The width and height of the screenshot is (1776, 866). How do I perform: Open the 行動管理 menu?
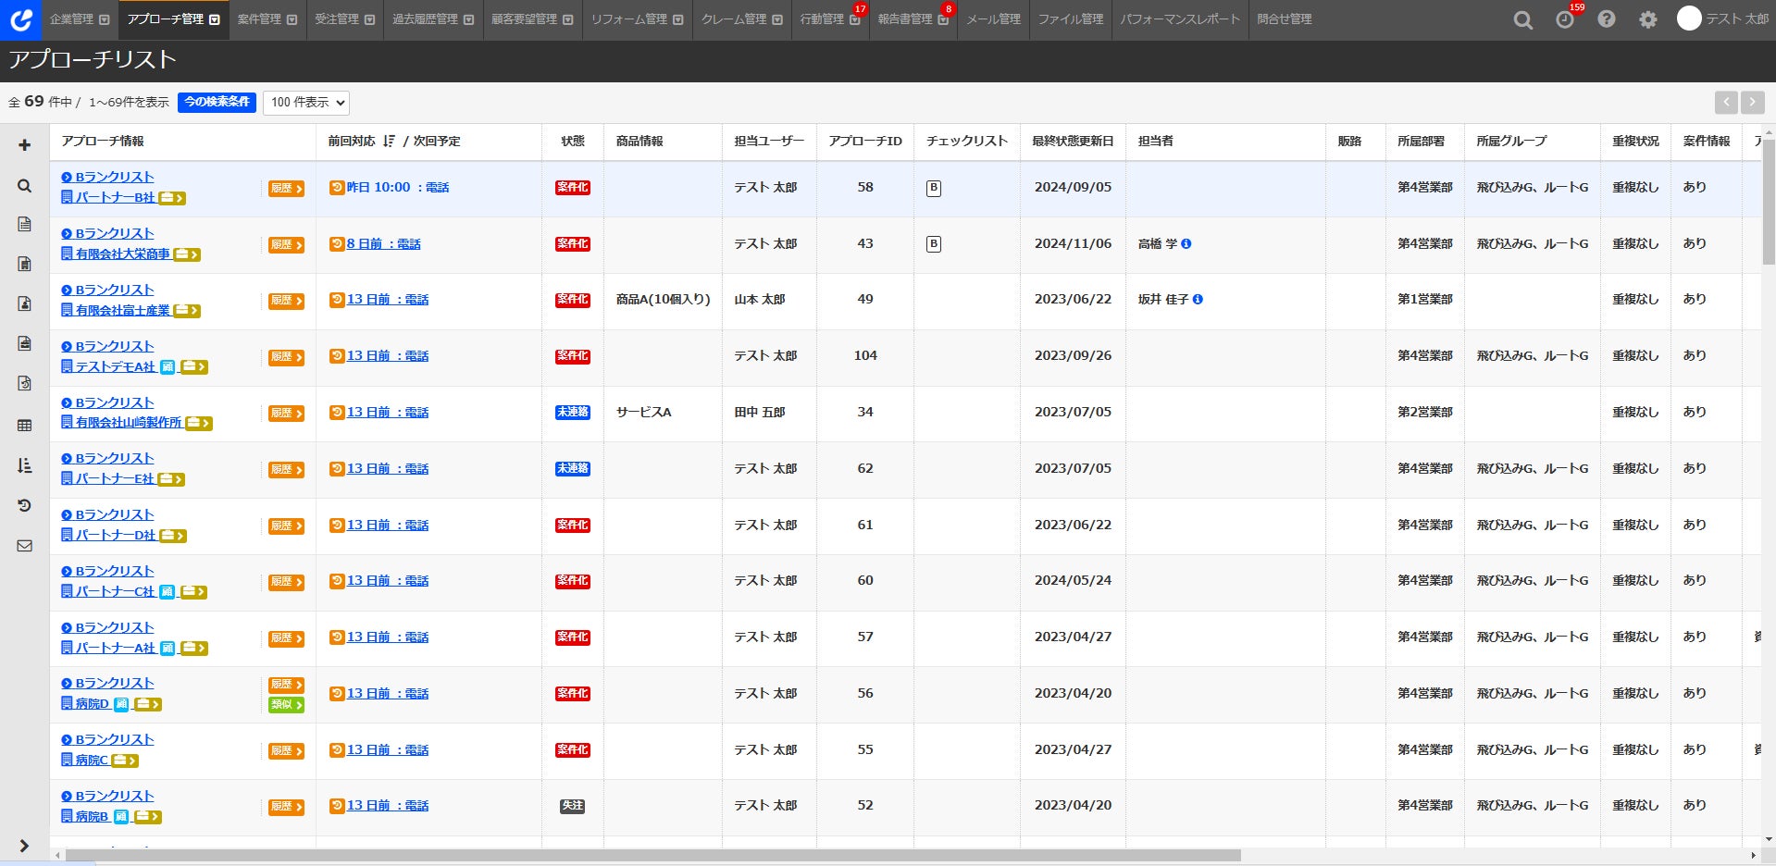pyautogui.click(x=830, y=19)
